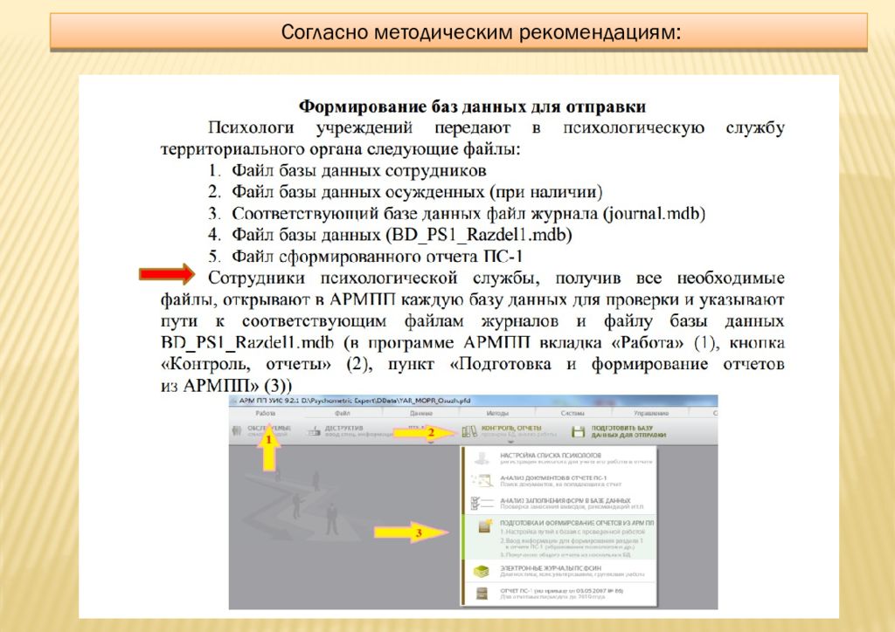
Task: Switch to the Данные tab
Action: (x=421, y=412)
